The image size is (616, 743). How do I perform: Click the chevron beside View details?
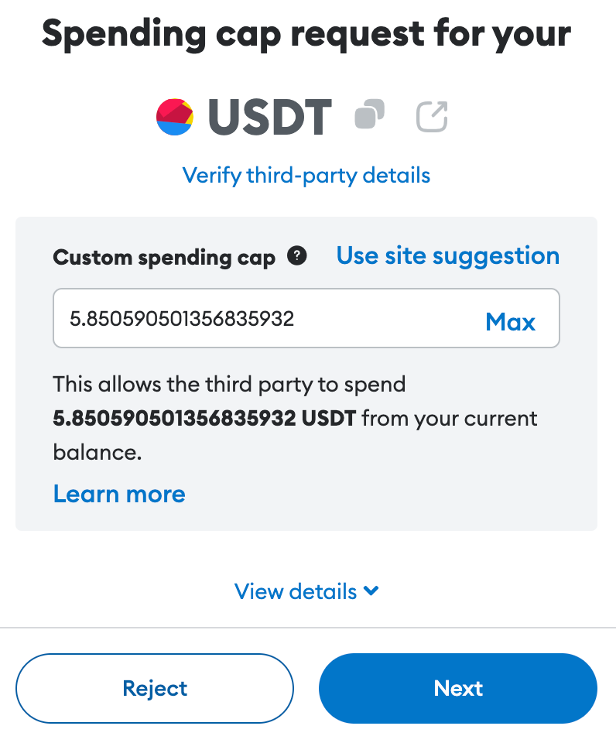(x=371, y=591)
